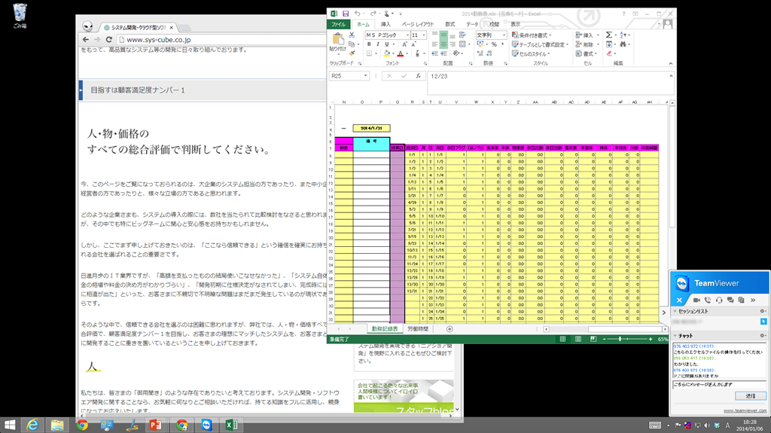Open the font size dropdown showing 11

tap(424, 35)
